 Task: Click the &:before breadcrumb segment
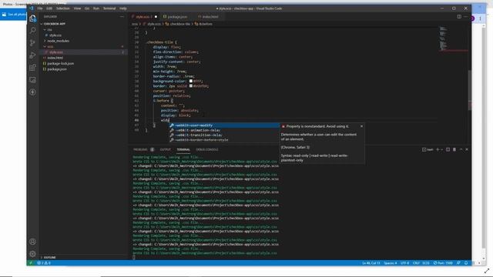click(x=203, y=24)
